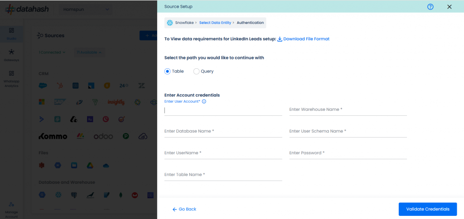
Task: Select the Salesforce CRM source icon
Action: (x=43, y=86)
